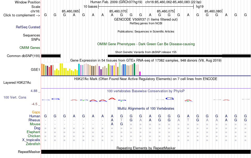Click the short dbSNP variant bar at left
The height and width of the screenshot is (158, 251).
pos(51,56)
